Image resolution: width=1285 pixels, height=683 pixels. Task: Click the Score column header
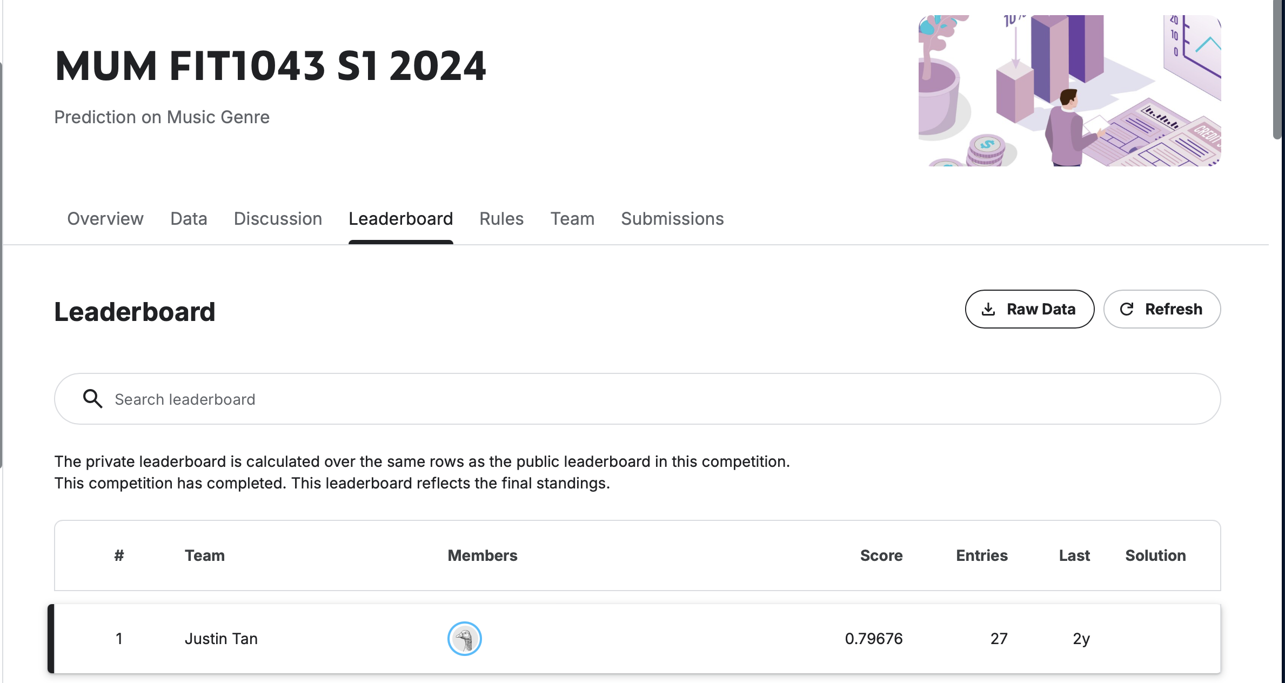click(x=881, y=555)
